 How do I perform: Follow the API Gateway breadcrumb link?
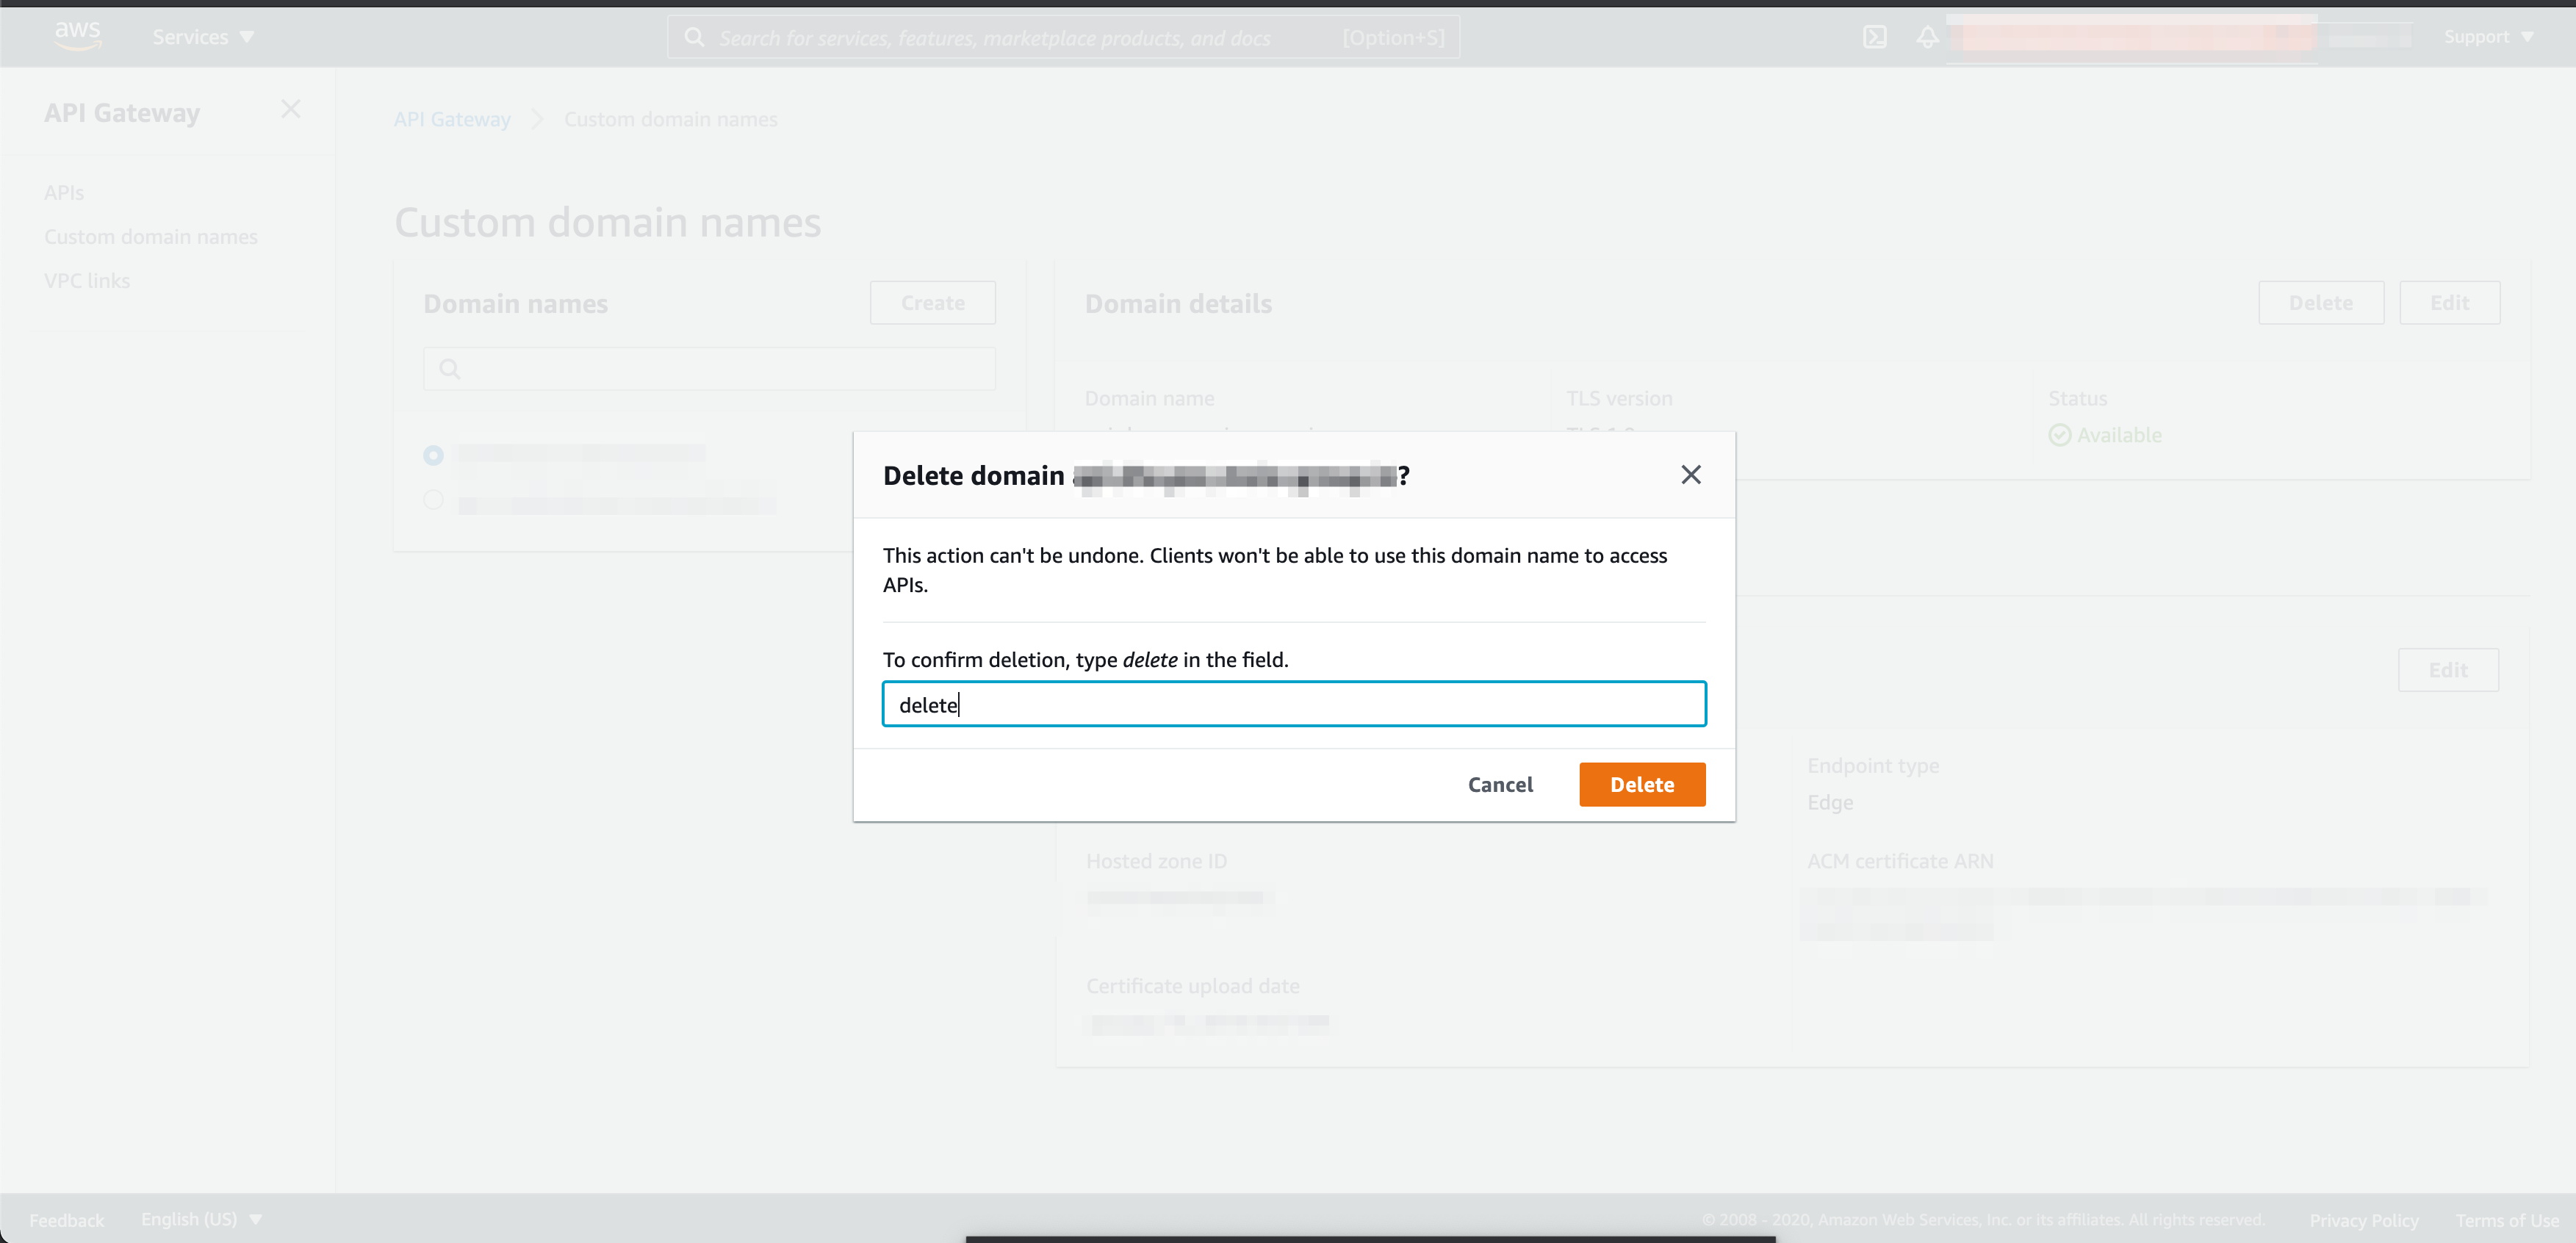pos(452,119)
